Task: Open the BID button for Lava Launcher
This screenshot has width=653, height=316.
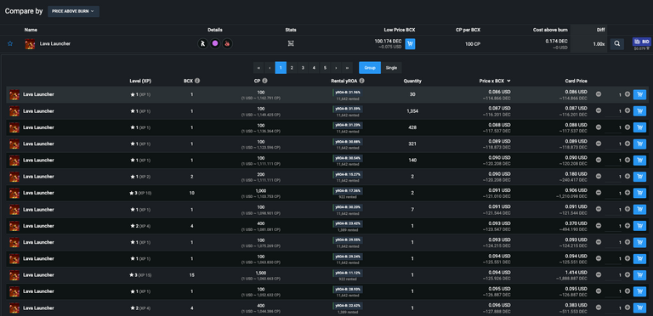Action: click(641, 42)
